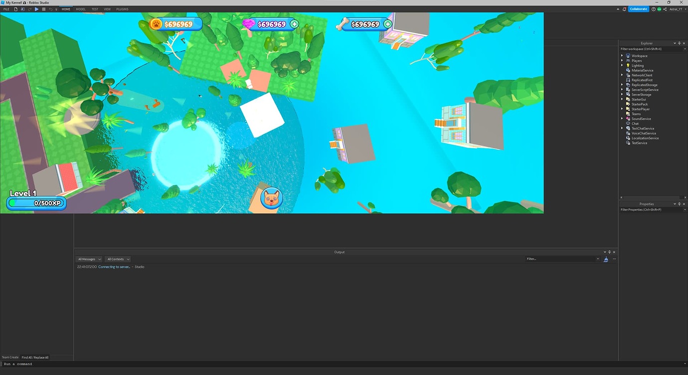Clear output with the broom icon
The width and height of the screenshot is (688, 375).
606,259
